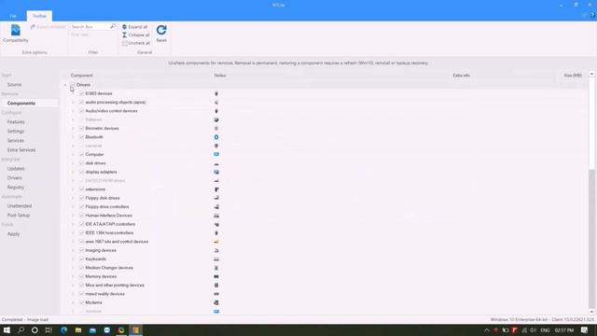Open the Unattended page

point(20,205)
